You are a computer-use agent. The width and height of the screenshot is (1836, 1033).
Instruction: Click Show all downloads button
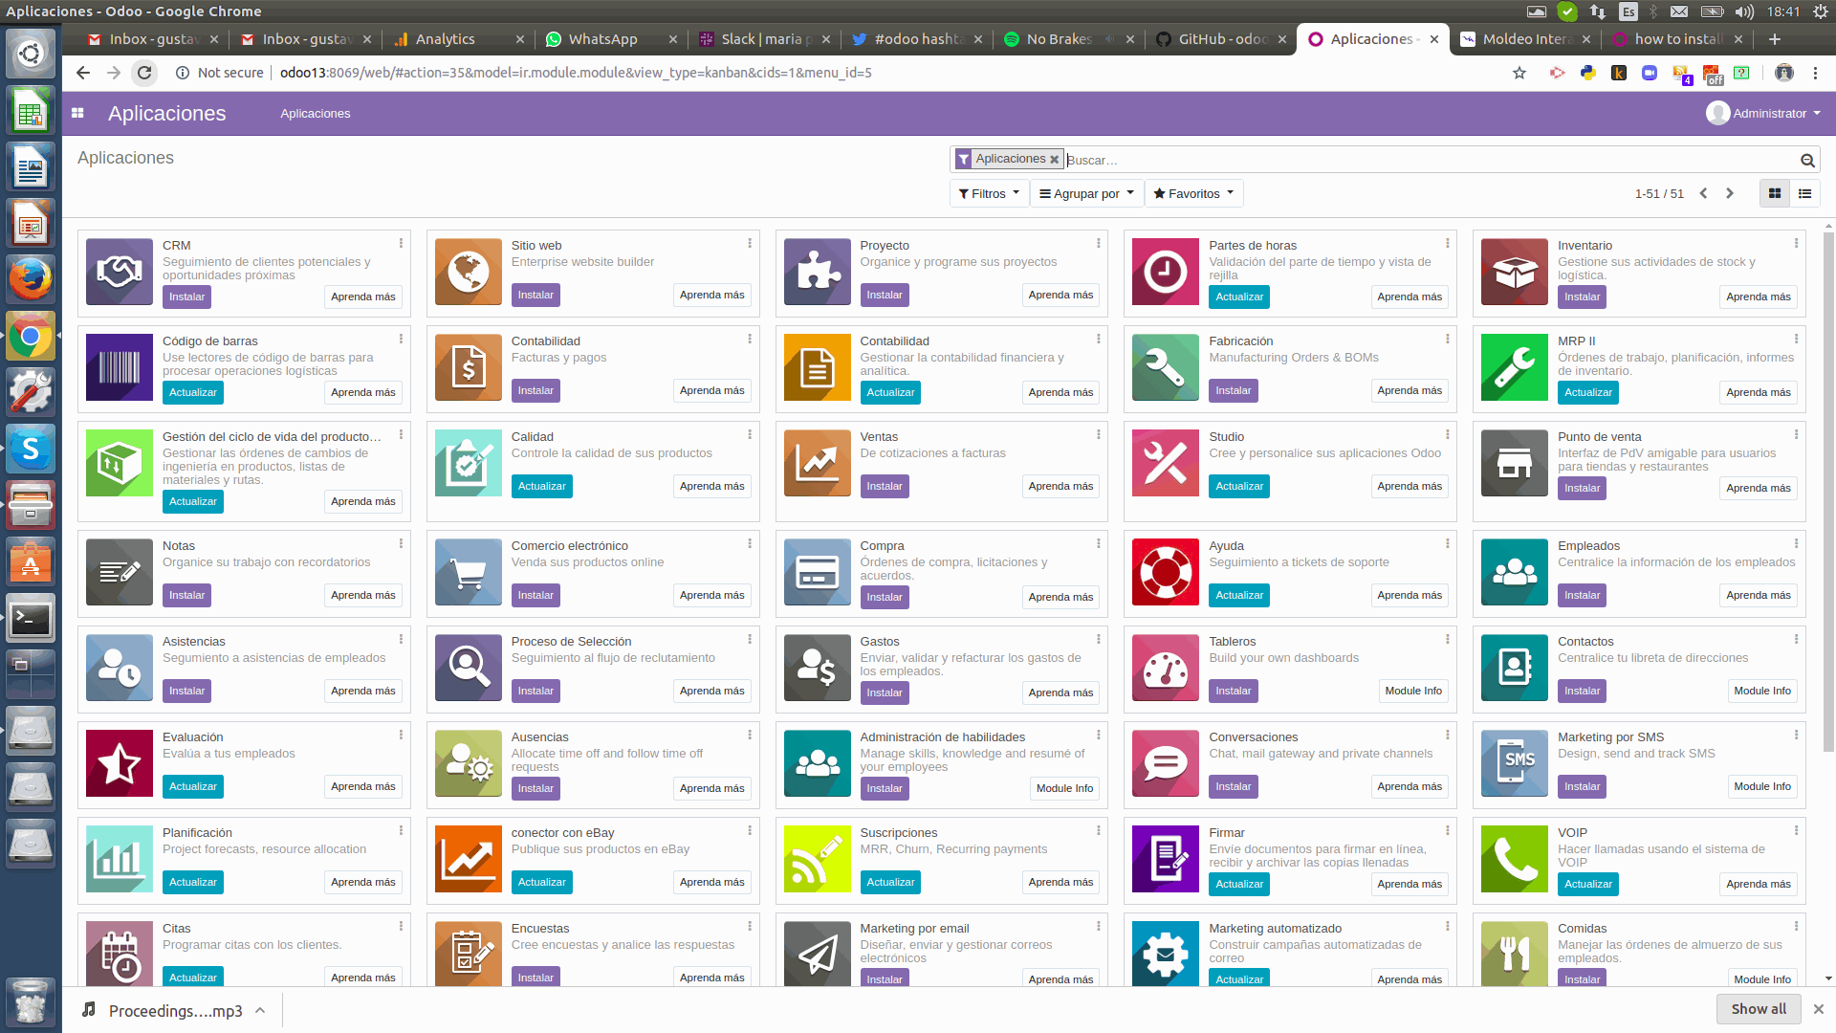pos(1759,1009)
